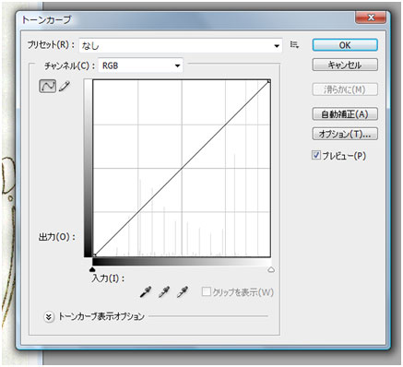Open the プリセット dropdown showing なし
This screenshot has width=403, height=367.
click(181, 45)
